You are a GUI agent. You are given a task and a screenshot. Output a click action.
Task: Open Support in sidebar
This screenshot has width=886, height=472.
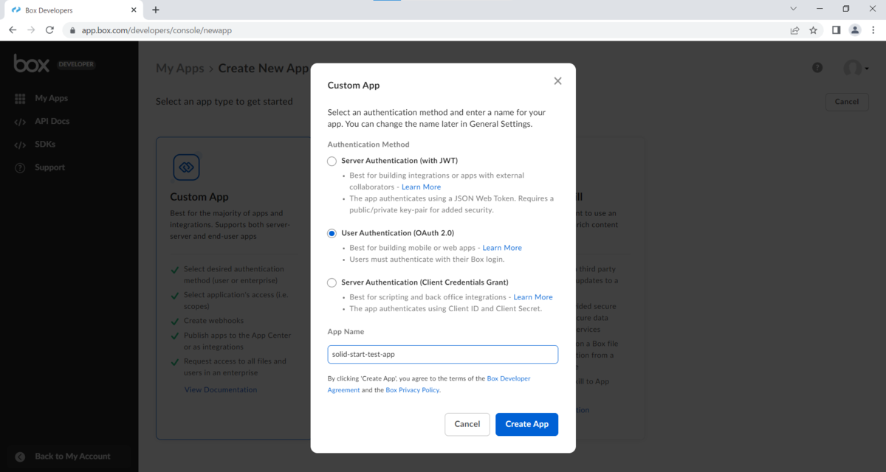click(x=49, y=167)
